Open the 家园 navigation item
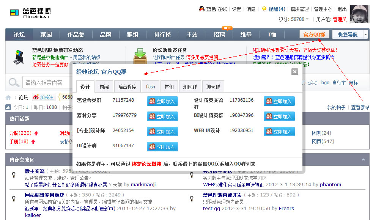Viewport: 373px width, 220px height. pyautogui.click(x=46, y=35)
